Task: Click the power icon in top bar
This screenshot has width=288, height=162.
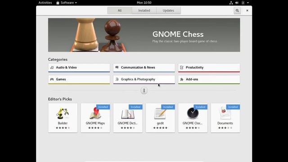Action: pos(243,3)
